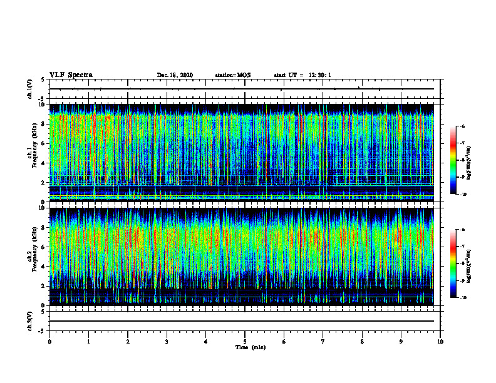
Task: Click time axis tick label "4"
Action: click(206, 342)
